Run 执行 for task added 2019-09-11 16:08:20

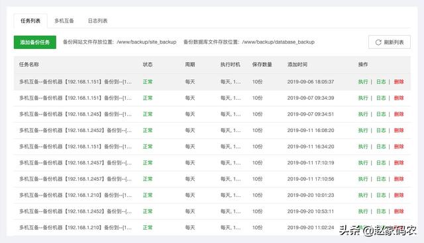363,130
